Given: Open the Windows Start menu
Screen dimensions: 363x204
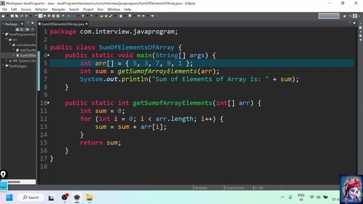Looking at the screenshot, I should tap(9, 198).
